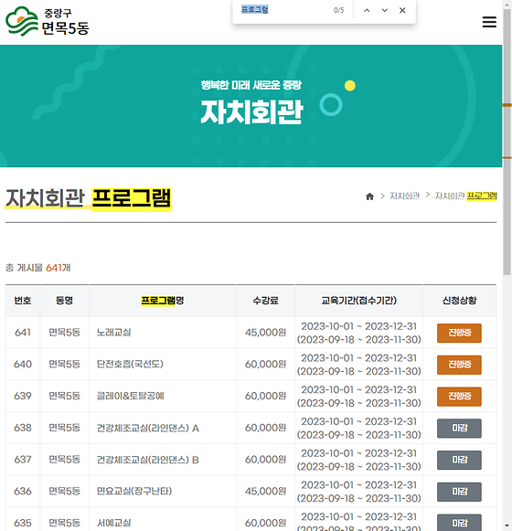The image size is (512, 531).
Task: Click the 프로그램명 column header
Action: pos(163,301)
